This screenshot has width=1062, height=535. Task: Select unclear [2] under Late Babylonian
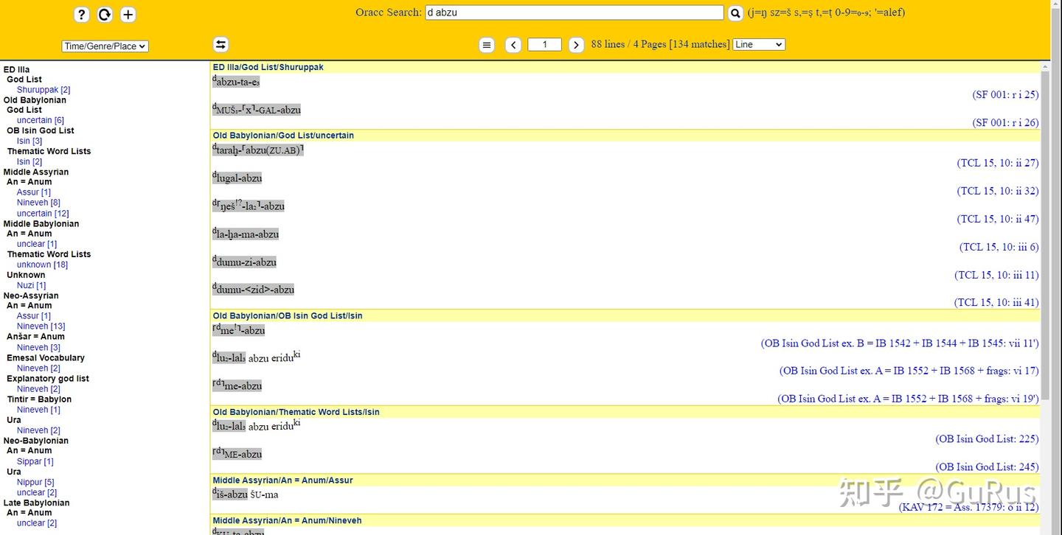point(37,523)
